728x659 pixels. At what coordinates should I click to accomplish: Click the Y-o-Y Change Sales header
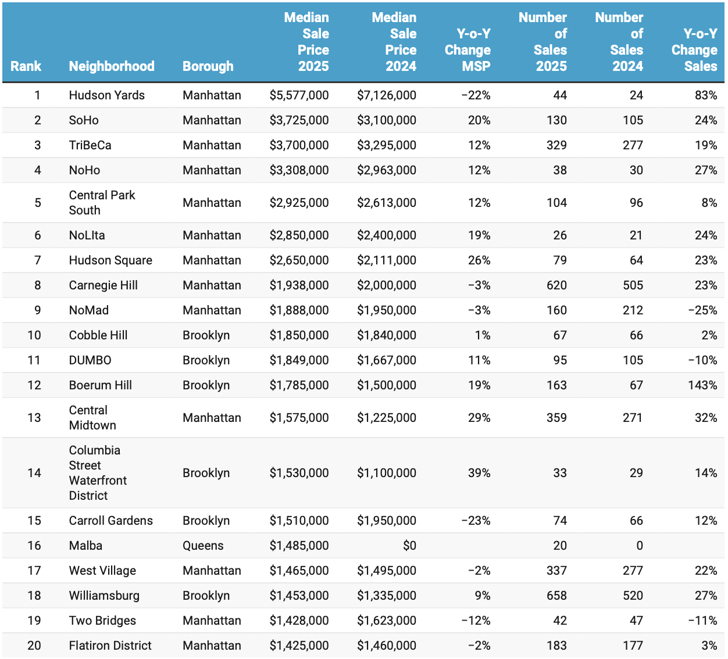point(694,50)
